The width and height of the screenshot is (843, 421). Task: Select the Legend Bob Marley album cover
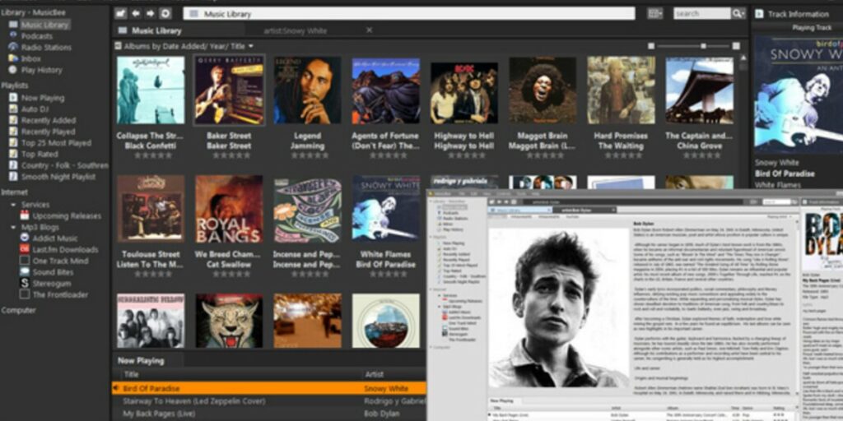point(308,90)
